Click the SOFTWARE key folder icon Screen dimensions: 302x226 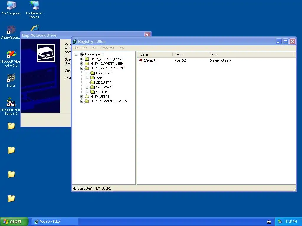point(93,87)
